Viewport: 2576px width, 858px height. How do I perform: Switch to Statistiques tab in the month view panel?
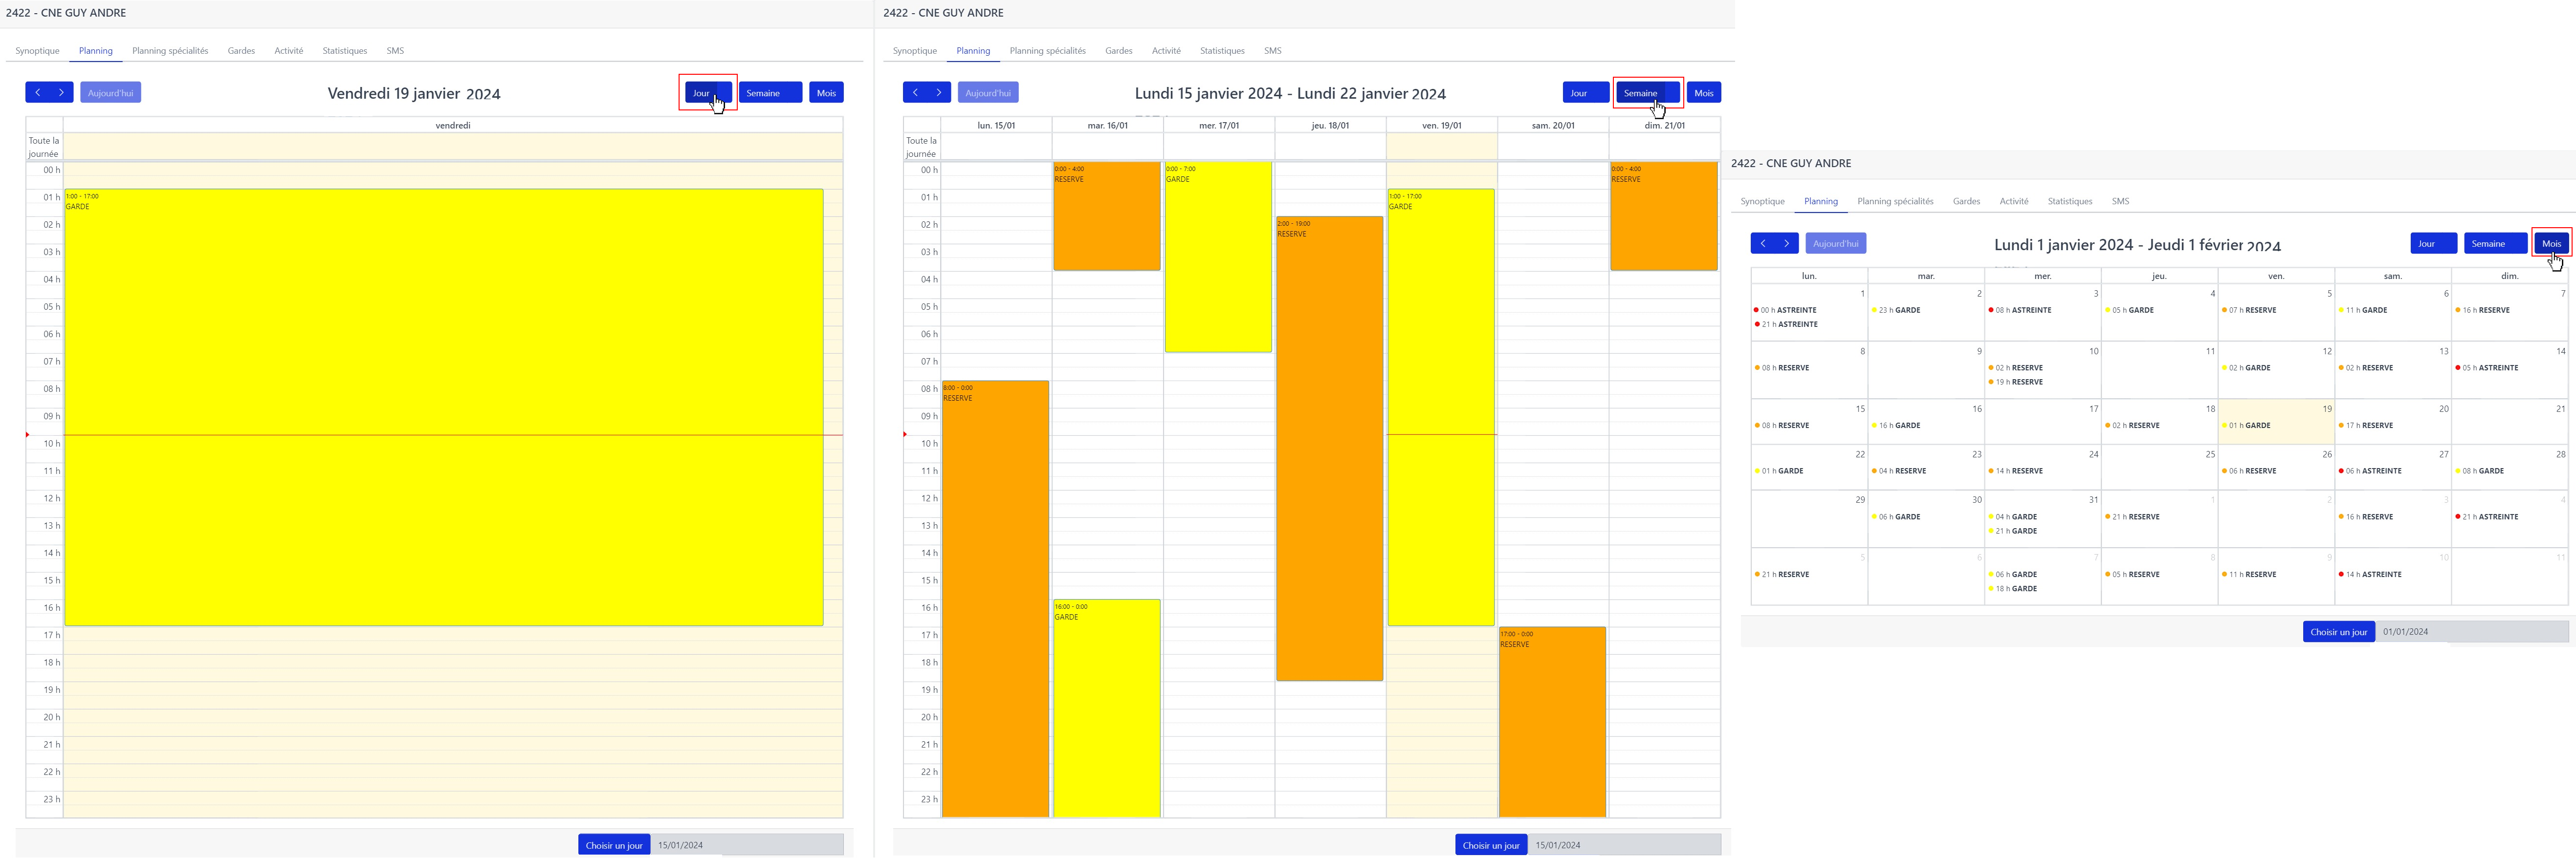coord(2069,202)
